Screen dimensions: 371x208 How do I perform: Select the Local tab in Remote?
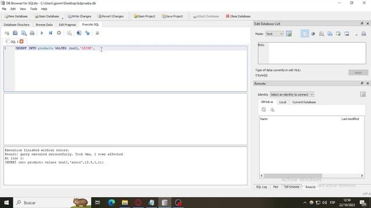[282, 102]
